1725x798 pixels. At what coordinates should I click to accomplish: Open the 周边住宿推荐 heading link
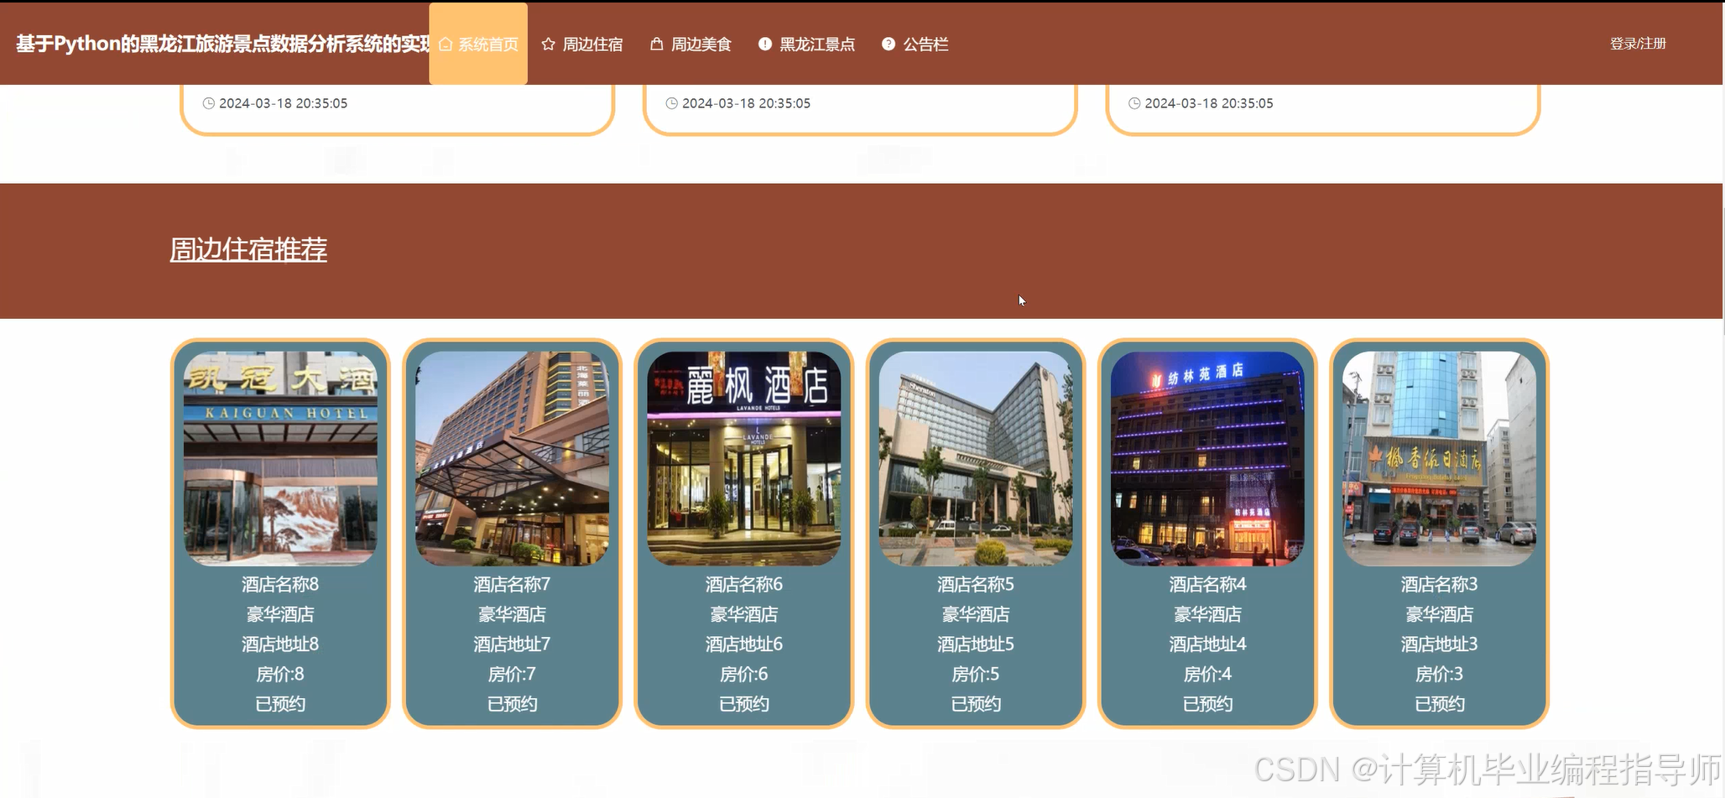tap(248, 249)
